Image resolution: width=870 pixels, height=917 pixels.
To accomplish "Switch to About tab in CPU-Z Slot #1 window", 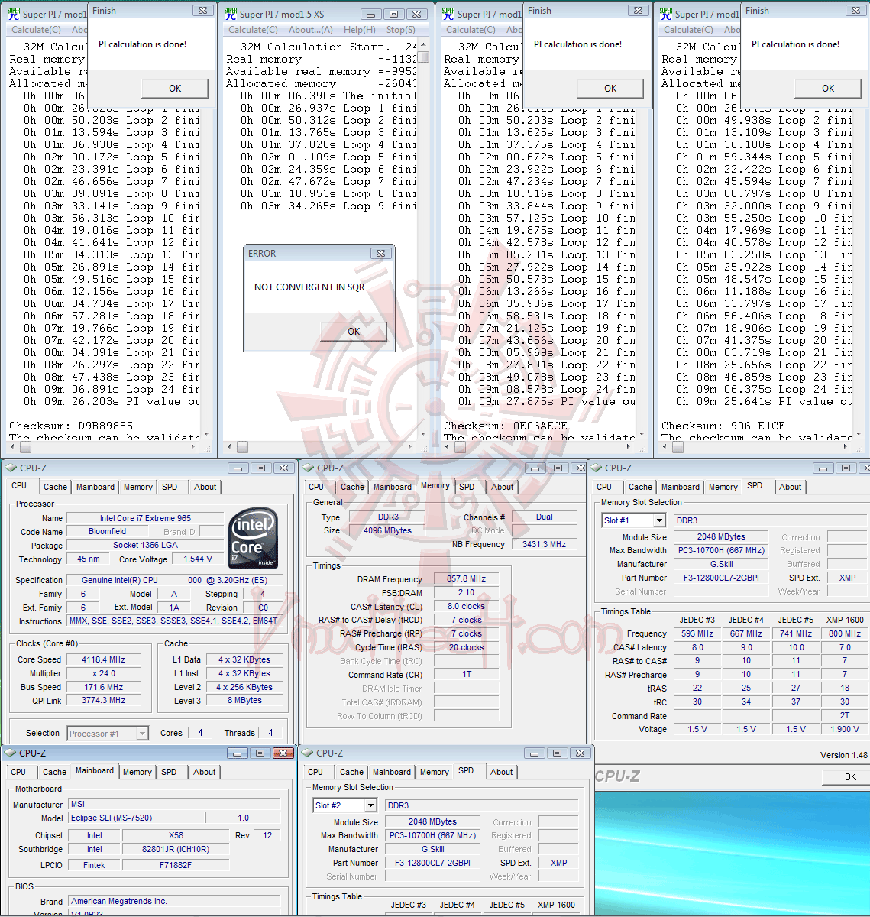I will (x=791, y=487).
